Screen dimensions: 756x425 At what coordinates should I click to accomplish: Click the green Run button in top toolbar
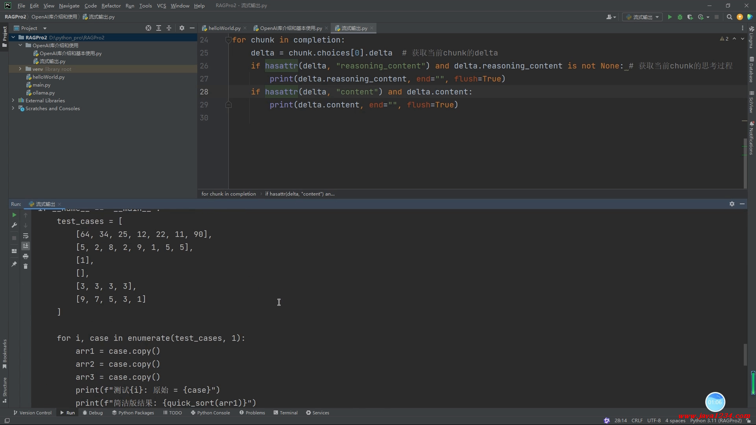pyautogui.click(x=669, y=17)
